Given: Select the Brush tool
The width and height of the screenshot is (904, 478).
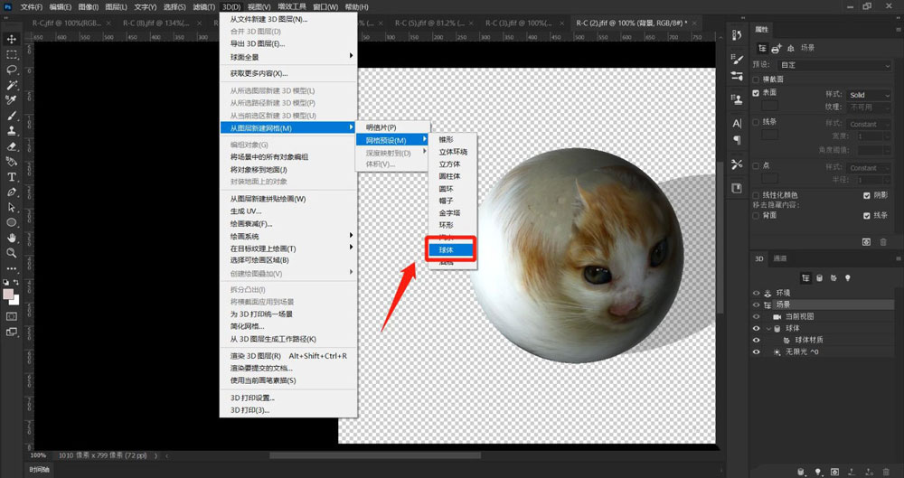Looking at the screenshot, I should 11,116.
